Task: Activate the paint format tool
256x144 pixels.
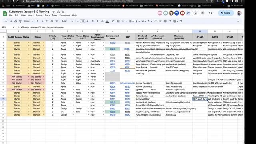Action: (20, 21)
